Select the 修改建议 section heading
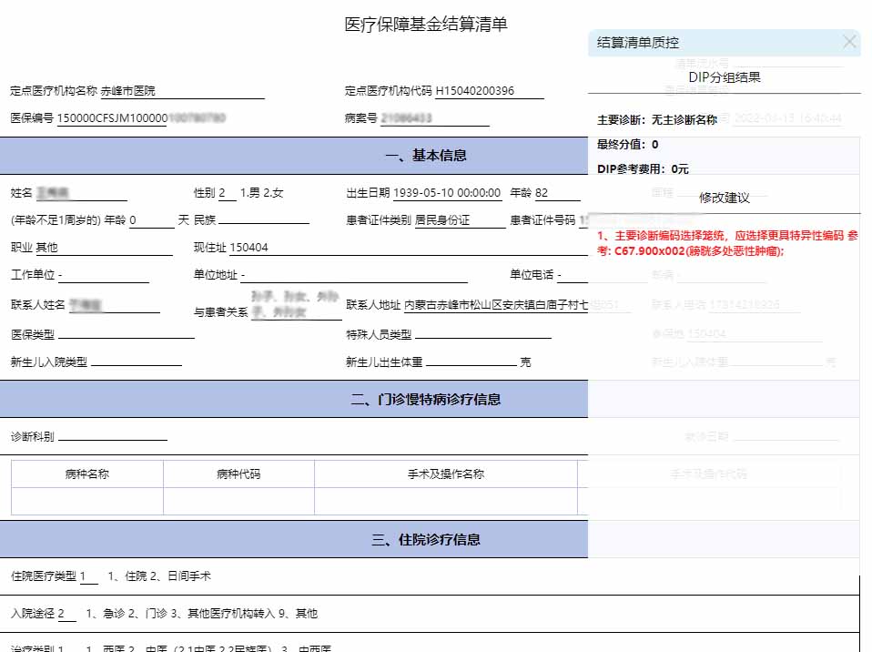The height and width of the screenshot is (652, 872). 724,198
